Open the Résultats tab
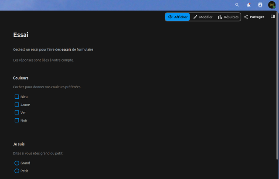The image size is (279, 179). [228, 17]
